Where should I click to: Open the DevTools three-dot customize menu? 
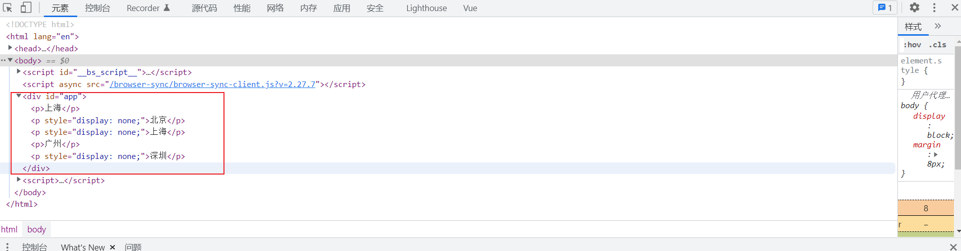(x=934, y=8)
